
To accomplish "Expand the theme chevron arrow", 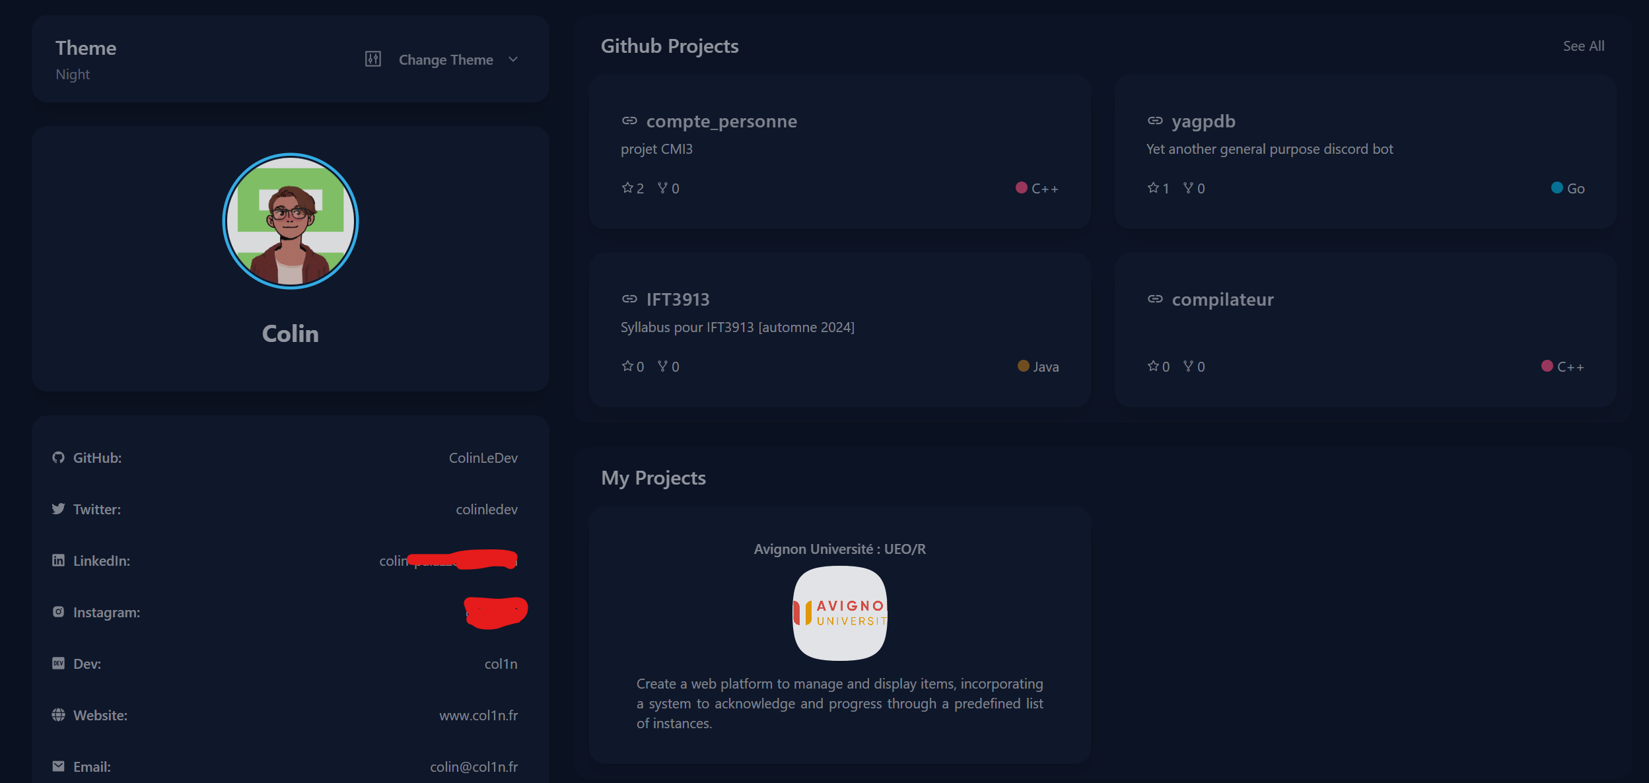I will point(513,59).
